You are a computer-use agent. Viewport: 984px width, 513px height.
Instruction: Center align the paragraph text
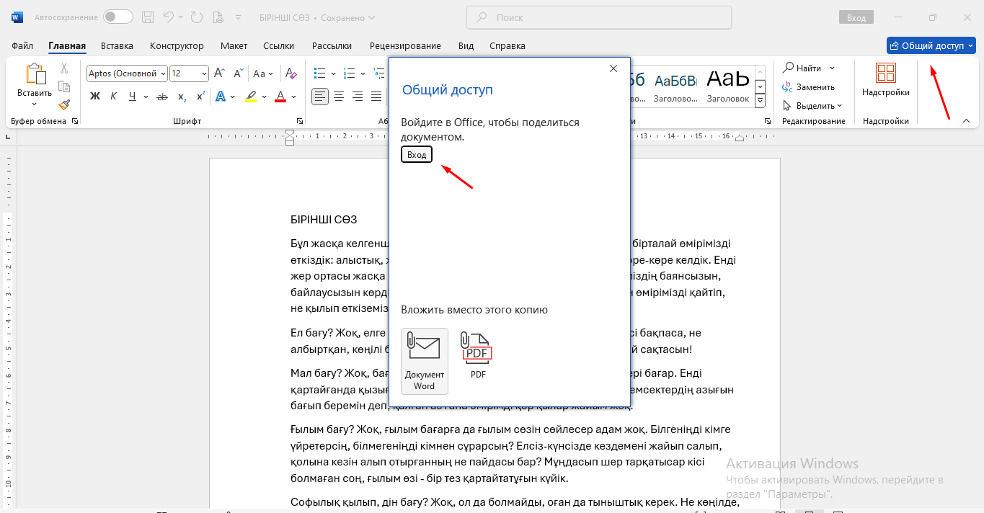coord(339,96)
